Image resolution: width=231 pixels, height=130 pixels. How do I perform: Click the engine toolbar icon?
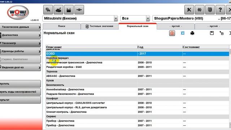coord(58,10)
